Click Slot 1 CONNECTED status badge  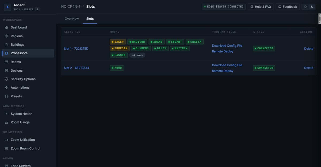pyautogui.click(x=264, y=48)
